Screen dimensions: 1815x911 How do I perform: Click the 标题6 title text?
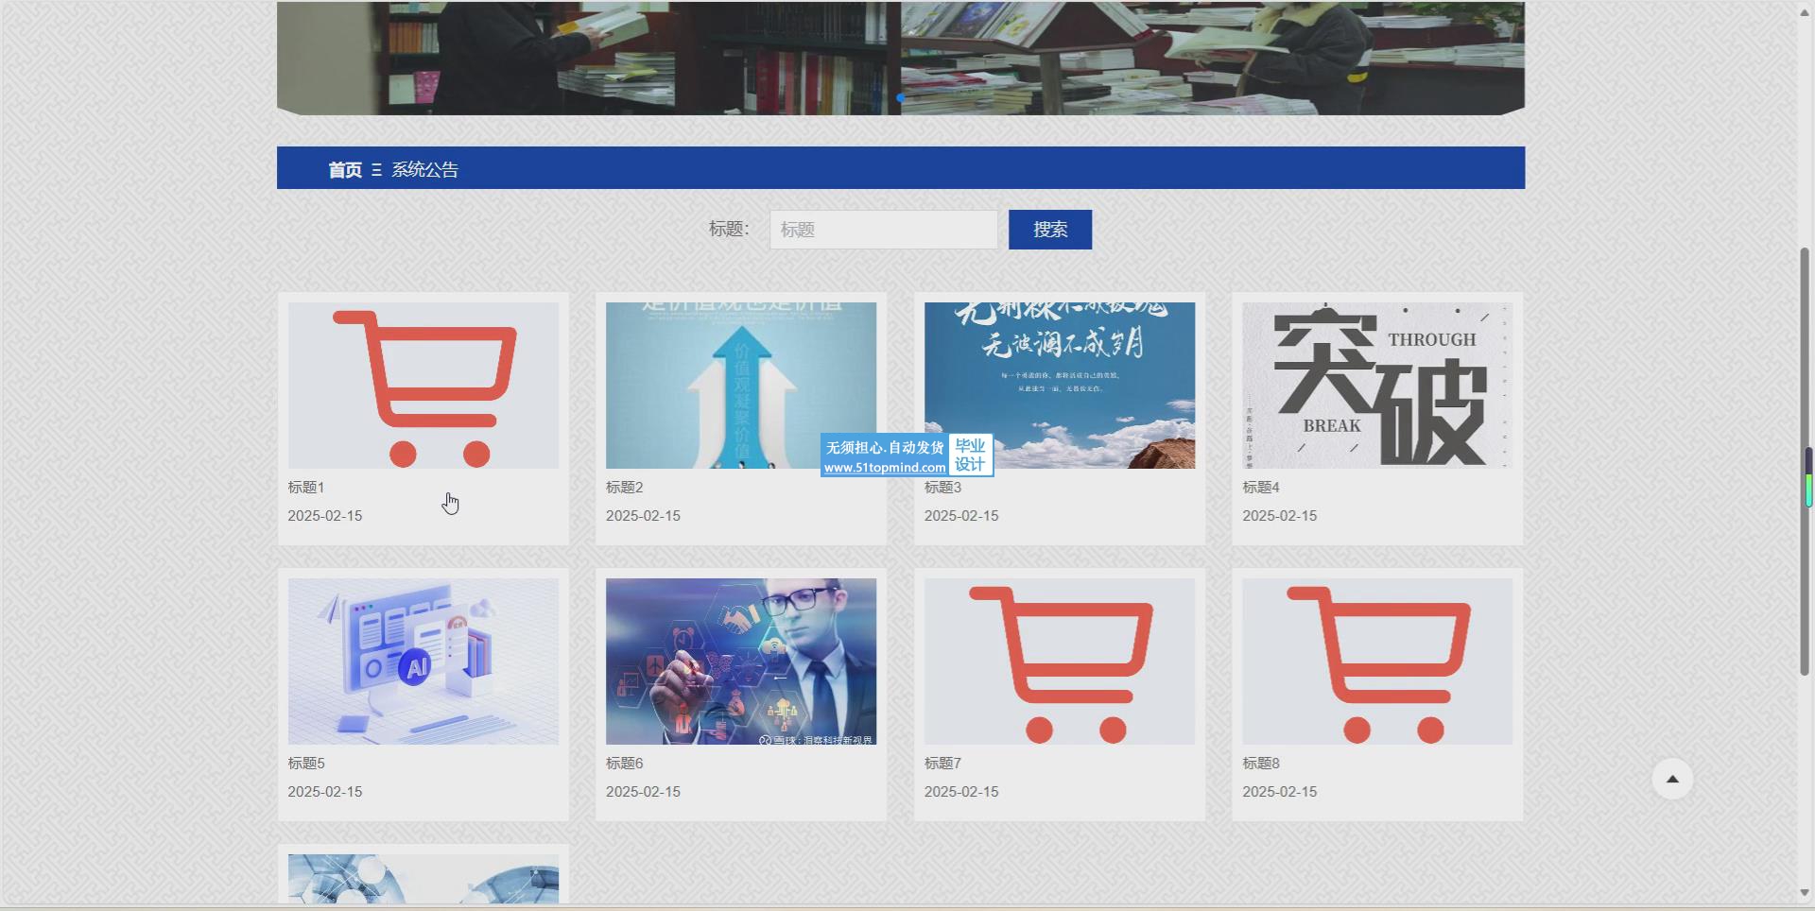[x=624, y=764]
